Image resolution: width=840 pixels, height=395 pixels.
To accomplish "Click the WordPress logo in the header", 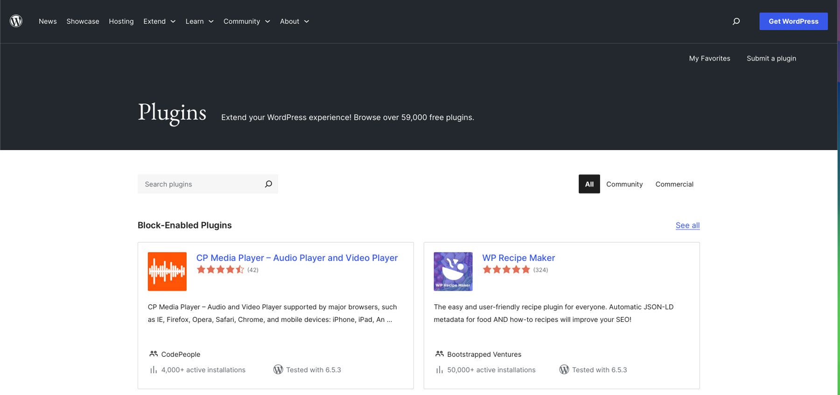I will (x=16, y=21).
